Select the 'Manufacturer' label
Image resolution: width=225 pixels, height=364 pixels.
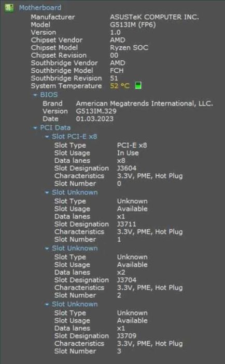(53, 17)
